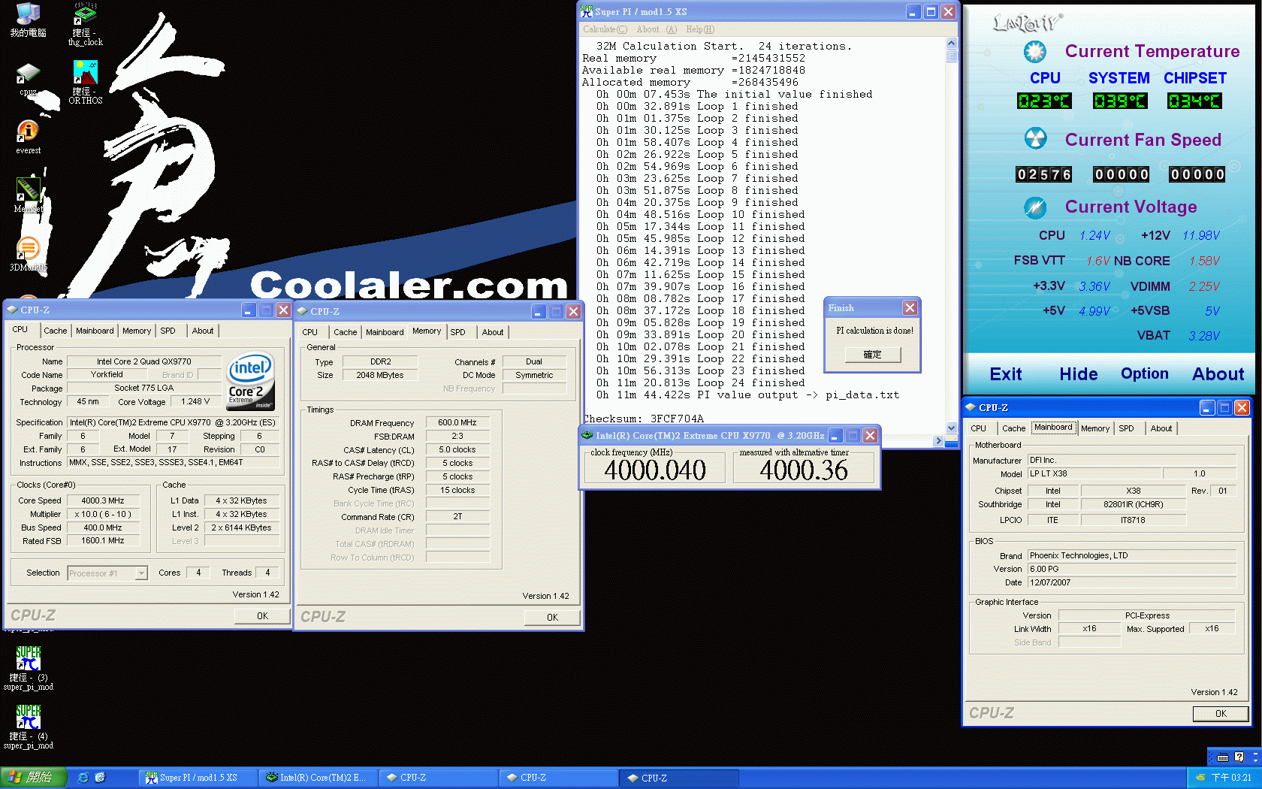
Task: Confirm the PI calculation done dialog
Action: pos(872,355)
